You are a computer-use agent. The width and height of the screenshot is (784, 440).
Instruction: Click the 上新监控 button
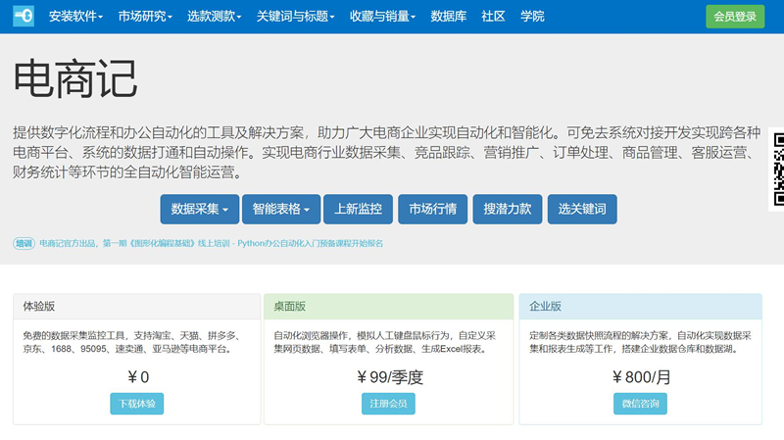358,209
